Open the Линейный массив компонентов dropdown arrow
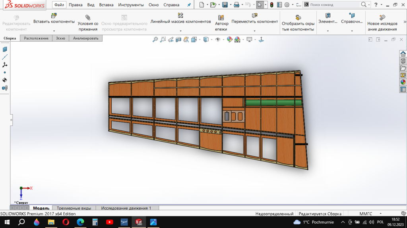Screen dimensions: 407x228 (x=180, y=31)
